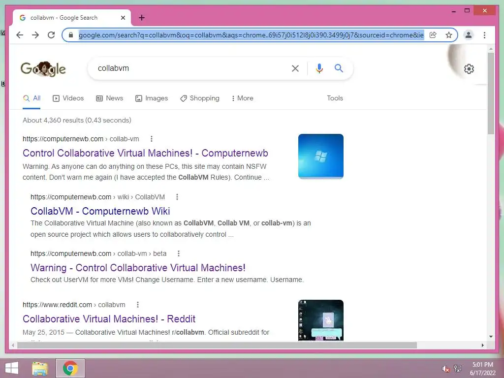Open Chrome three-dot main menu

pyautogui.click(x=484, y=35)
